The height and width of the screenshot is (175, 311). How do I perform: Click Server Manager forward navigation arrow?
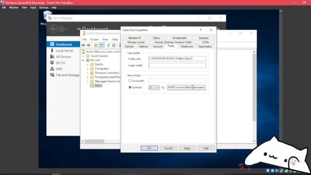coord(62,29)
